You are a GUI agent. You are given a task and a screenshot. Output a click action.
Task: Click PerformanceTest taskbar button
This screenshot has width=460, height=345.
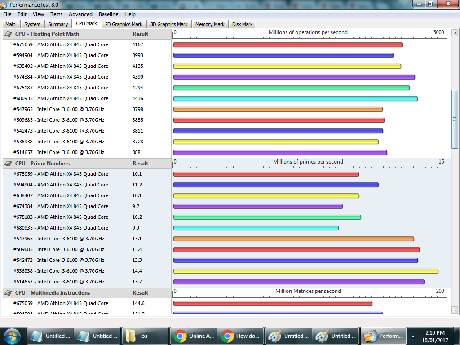[x=384, y=336]
